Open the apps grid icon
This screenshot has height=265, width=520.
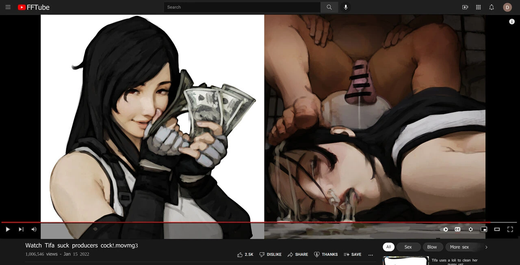(478, 7)
